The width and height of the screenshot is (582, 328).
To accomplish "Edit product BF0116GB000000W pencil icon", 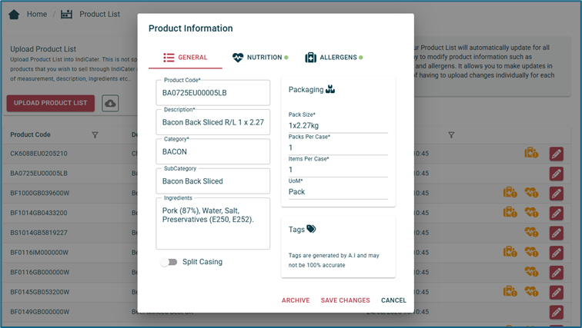I will tap(557, 273).
